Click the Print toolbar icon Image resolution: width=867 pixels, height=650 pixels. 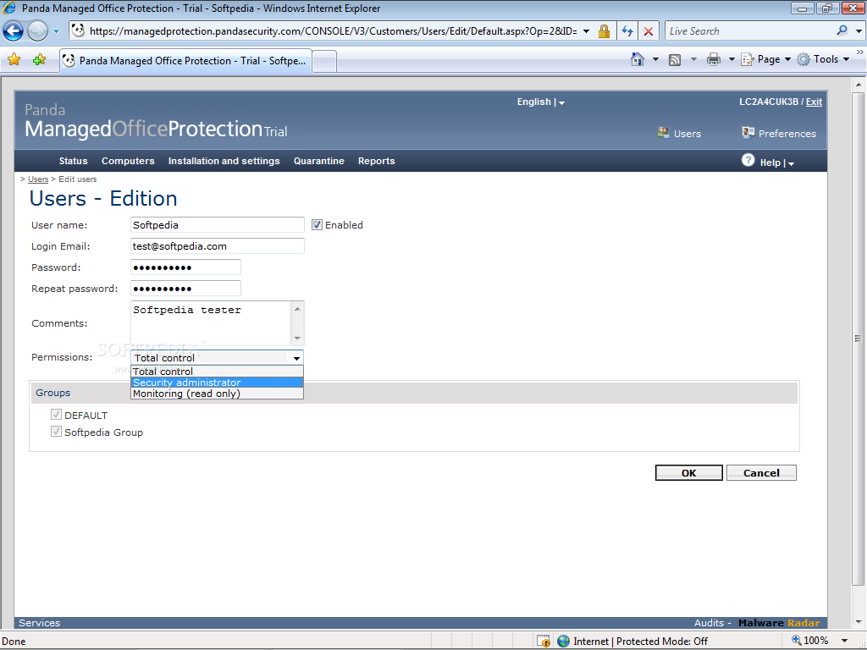click(714, 60)
